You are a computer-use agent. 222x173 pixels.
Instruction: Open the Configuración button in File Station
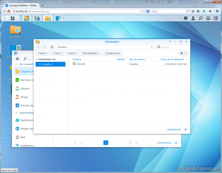(x=112, y=53)
